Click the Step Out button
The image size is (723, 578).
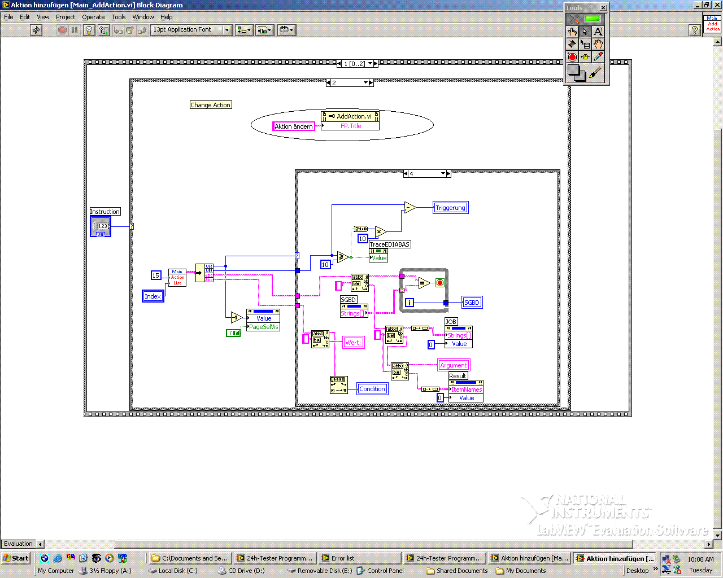pos(142,30)
